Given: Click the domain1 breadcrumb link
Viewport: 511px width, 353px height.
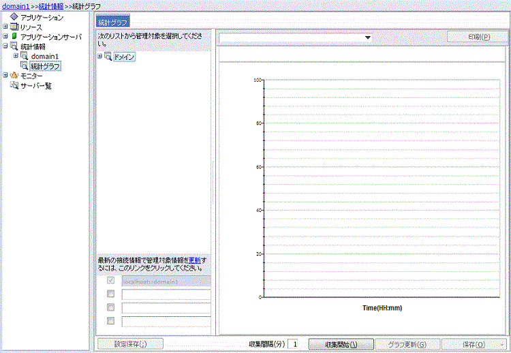Looking at the screenshot, I should click(15, 5).
